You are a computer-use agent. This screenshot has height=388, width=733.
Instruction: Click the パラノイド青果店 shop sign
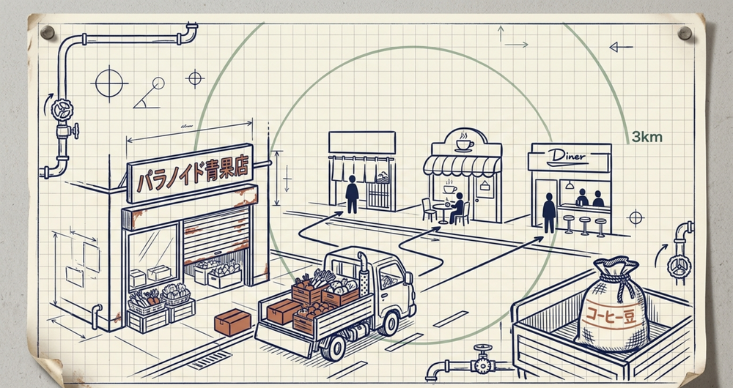coord(191,174)
